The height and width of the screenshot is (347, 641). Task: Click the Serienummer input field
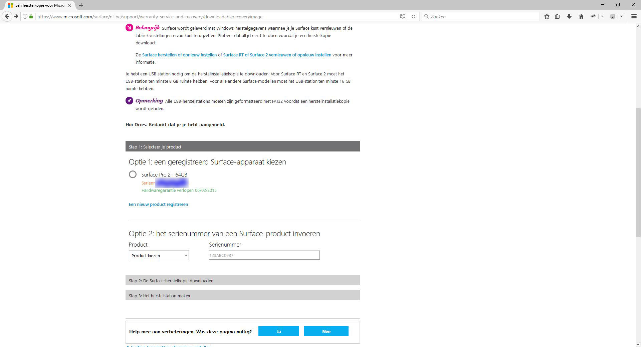pos(264,255)
